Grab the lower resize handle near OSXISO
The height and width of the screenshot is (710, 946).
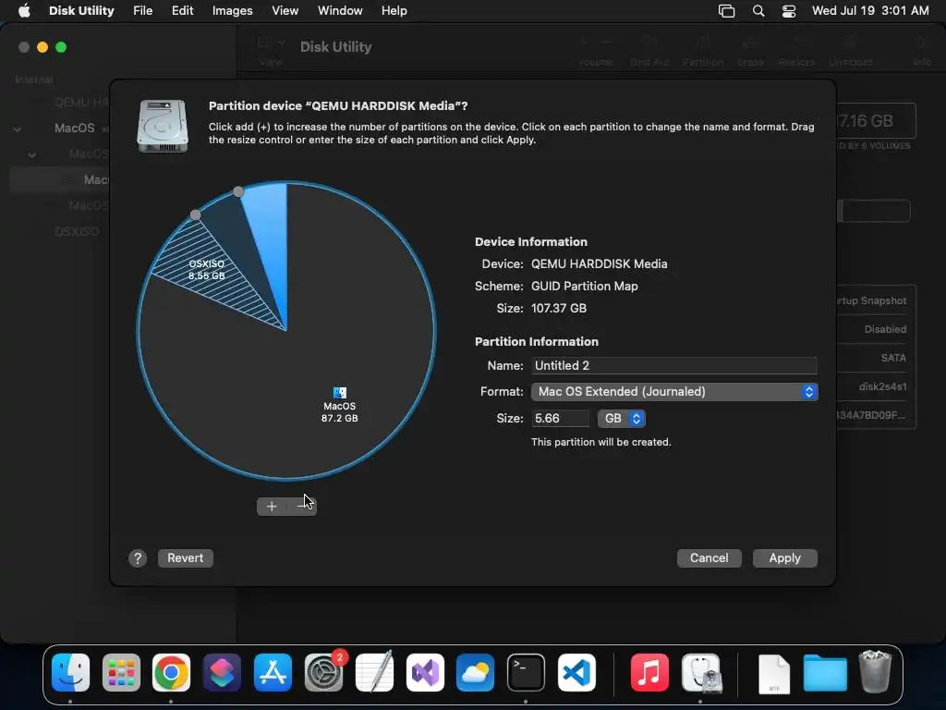[x=196, y=214]
